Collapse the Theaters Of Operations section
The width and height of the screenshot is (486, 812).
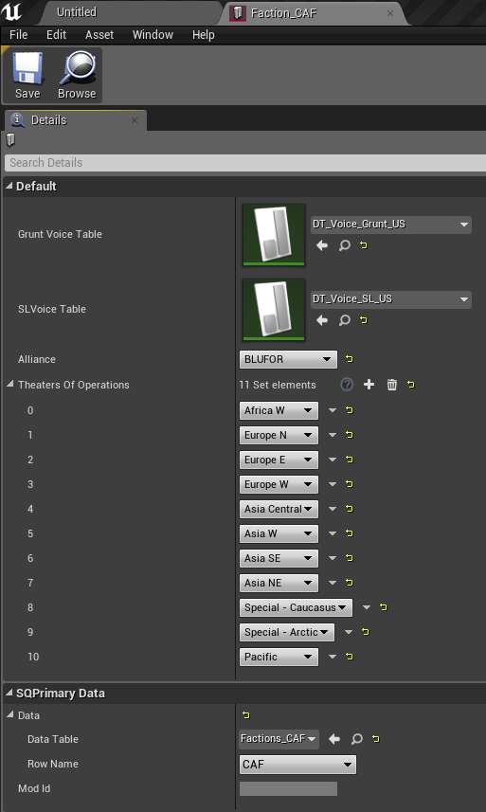pos(9,385)
